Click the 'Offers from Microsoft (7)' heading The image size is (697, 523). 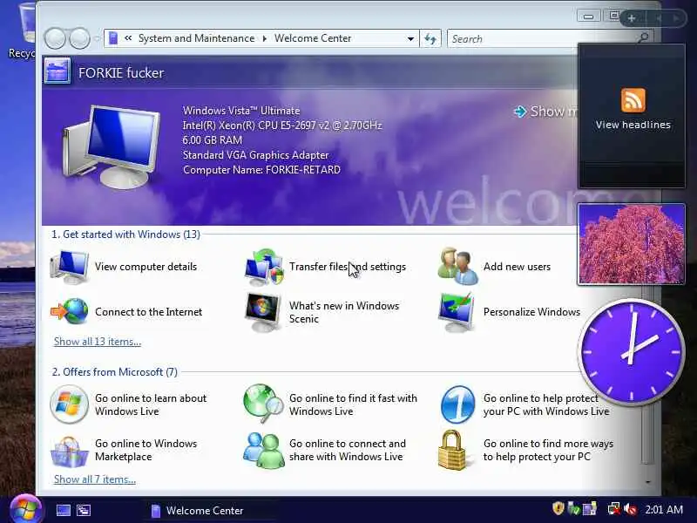click(x=115, y=372)
